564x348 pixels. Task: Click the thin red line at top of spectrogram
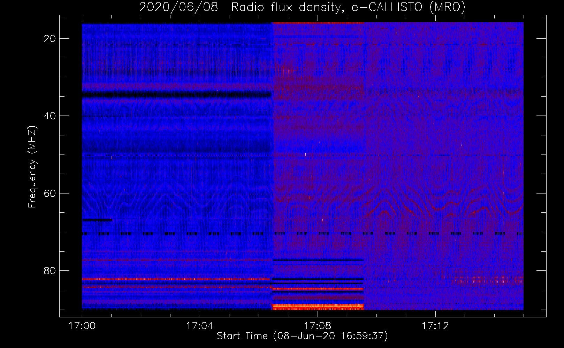coord(318,23)
